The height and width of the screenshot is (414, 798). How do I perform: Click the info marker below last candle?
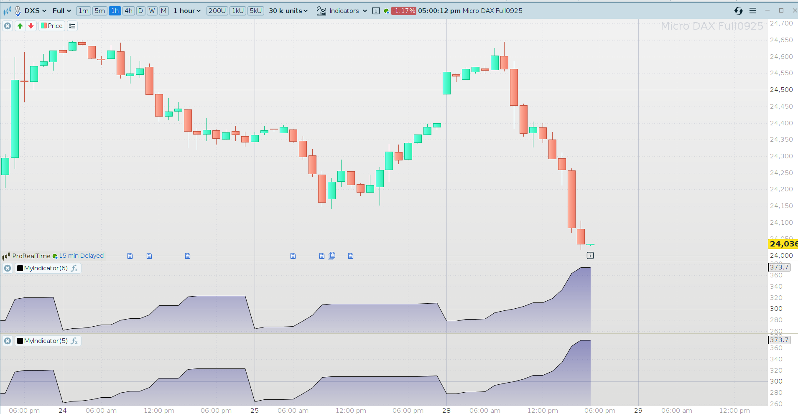pyautogui.click(x=590, y=255)
